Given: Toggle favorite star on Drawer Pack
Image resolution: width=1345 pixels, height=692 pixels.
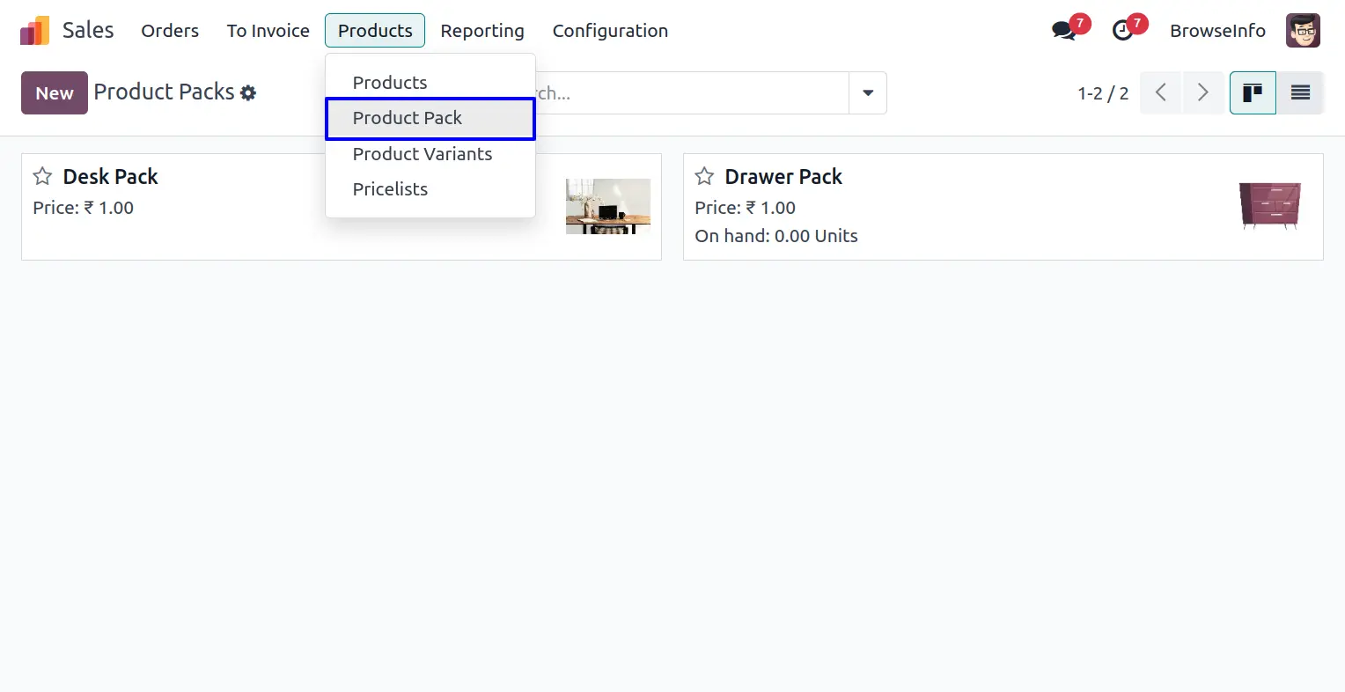Looking at the screenshot, I should pos(704,177).
